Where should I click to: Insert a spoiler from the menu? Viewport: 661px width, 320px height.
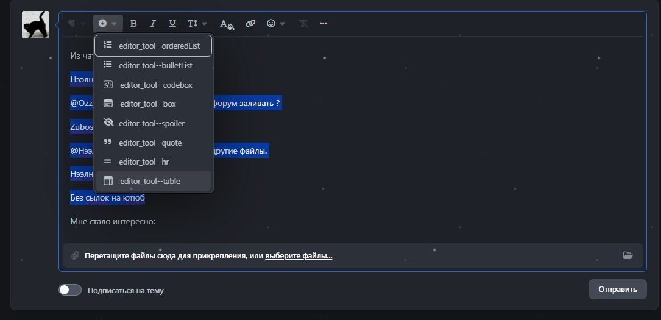153,123
